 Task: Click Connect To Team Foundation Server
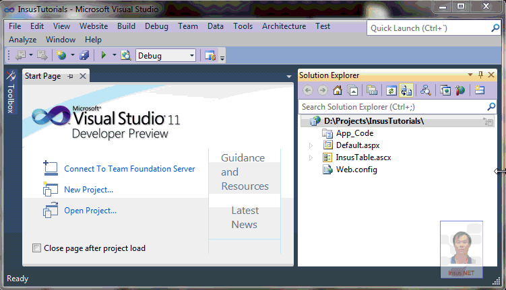[129, 169]
